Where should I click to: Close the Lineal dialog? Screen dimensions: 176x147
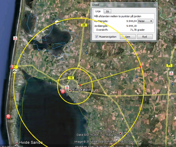155,5
